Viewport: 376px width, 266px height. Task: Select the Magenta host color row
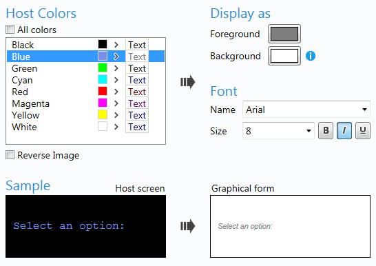(x=85, y=103)
